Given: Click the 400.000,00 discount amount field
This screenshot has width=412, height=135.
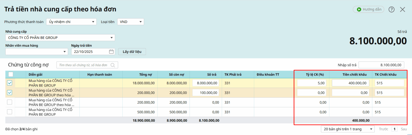Looking at the screenshot, I should pyautogui.click(x=350, y=83).
